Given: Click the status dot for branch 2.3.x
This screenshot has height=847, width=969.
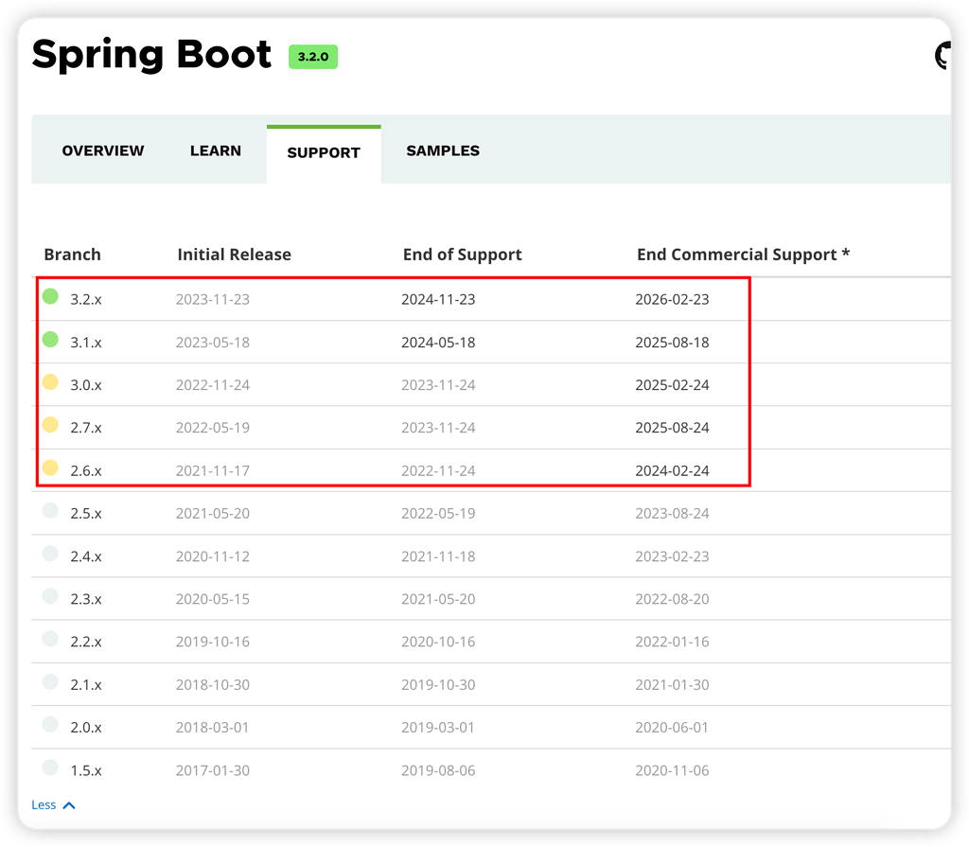Looking at the screenshot, I should coord(49,596).
